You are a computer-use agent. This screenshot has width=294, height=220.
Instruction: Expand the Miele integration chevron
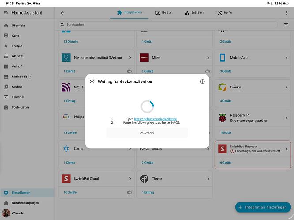tap(208, 58)
